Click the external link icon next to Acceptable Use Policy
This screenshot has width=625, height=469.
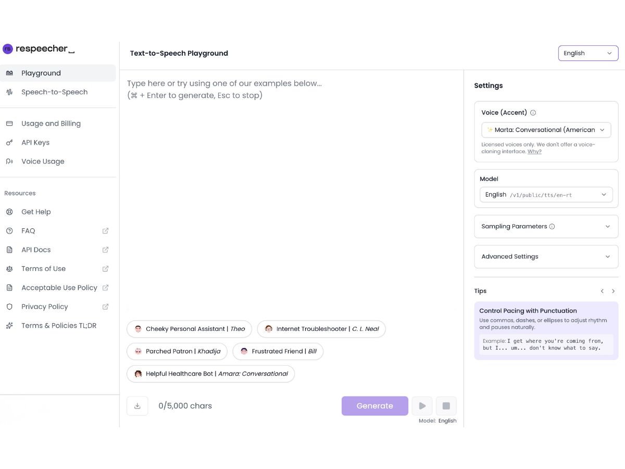(106, 288)
